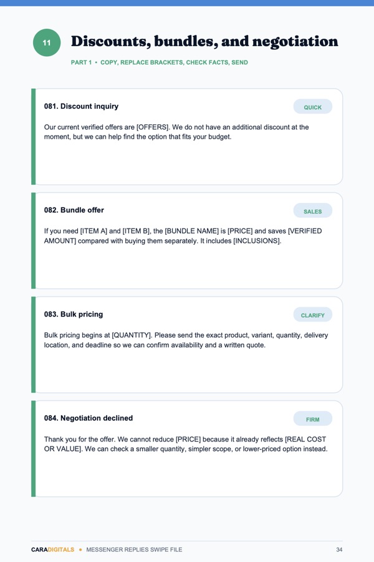Click the Bulk pricing reply text
The width and height of the screenshot is (374, 562).
tap(186, 340)
